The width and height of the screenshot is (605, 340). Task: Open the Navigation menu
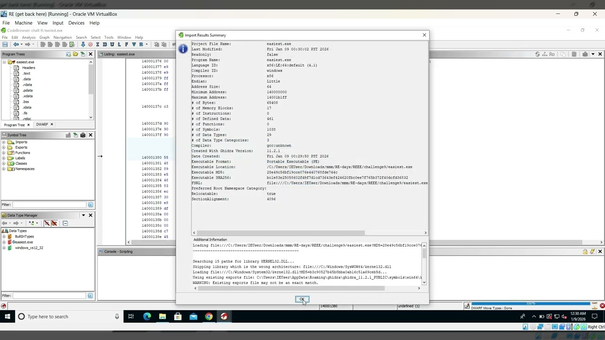[x=62, y=37]
